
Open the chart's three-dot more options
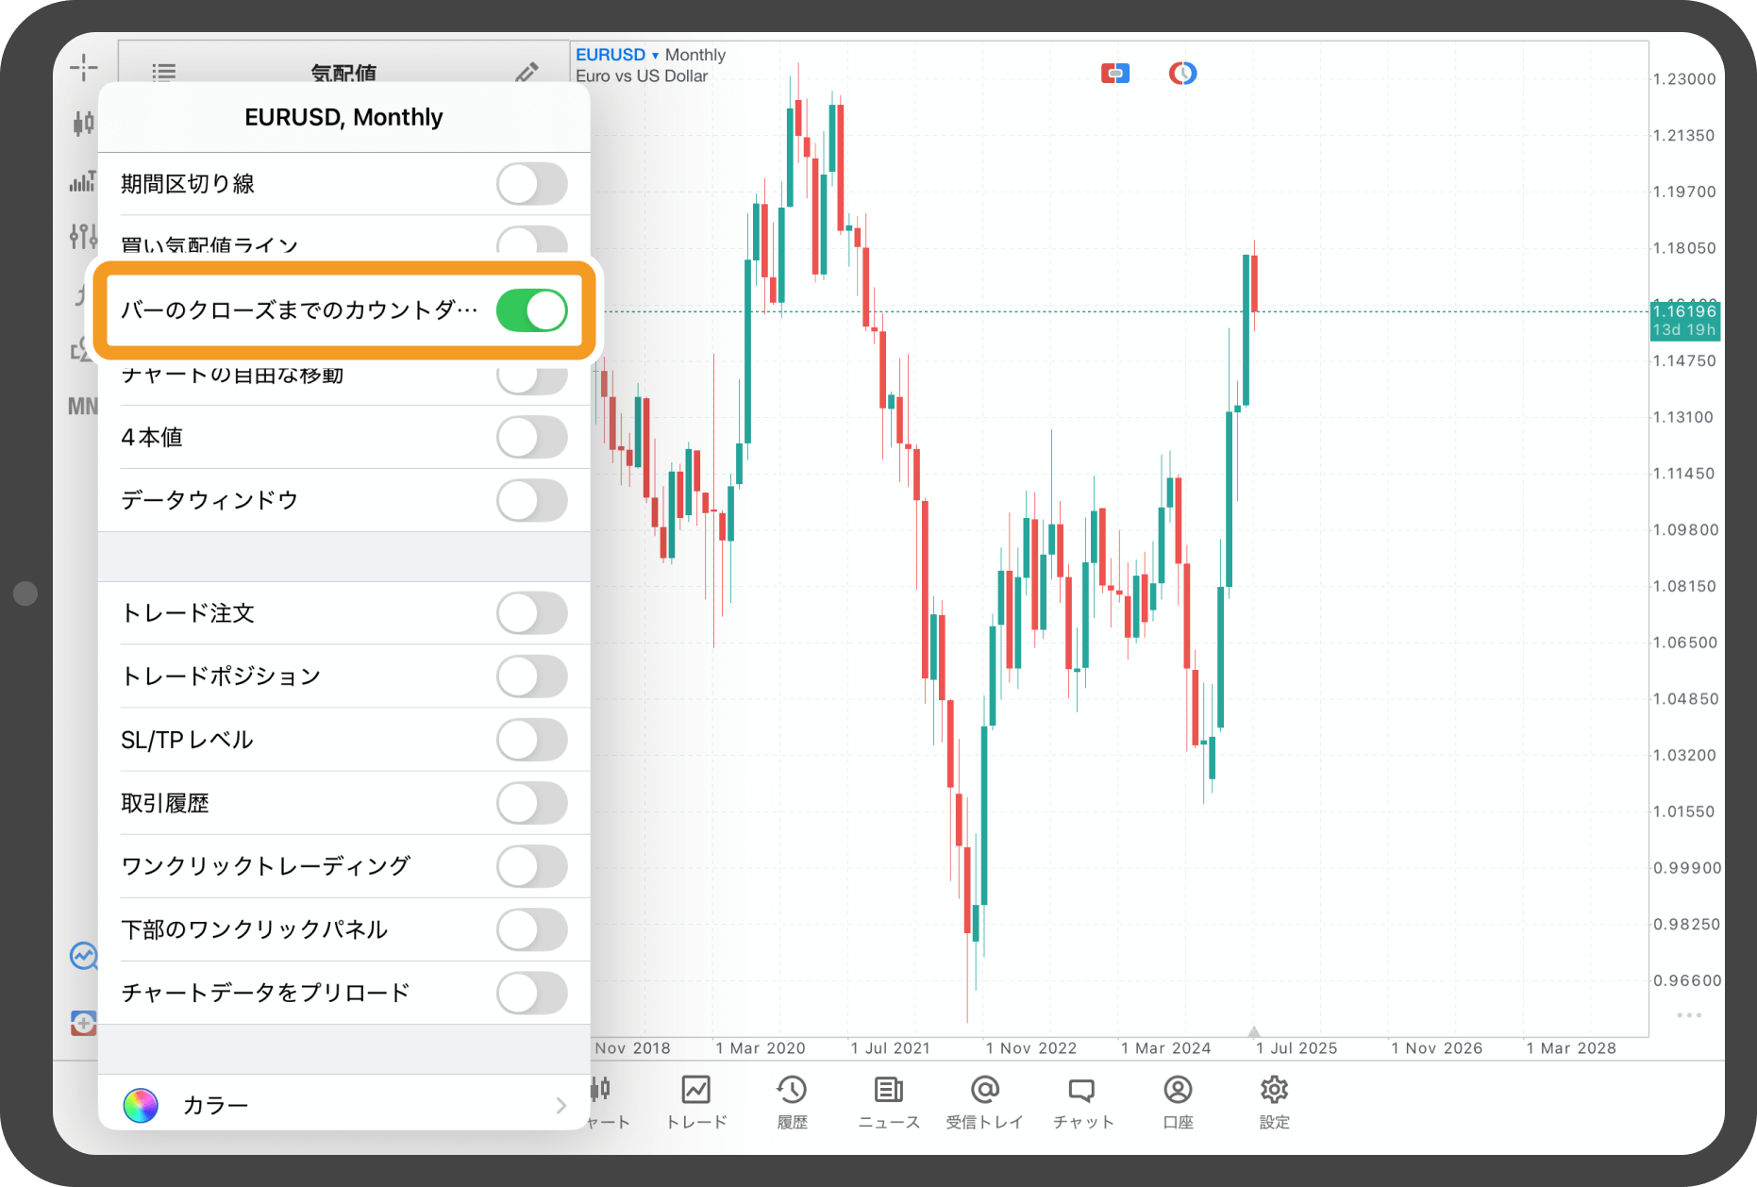[1688, 1015]
